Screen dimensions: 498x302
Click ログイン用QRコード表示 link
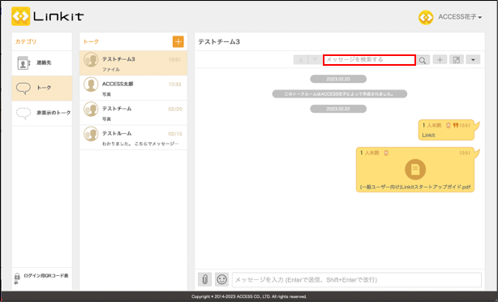pos(41,278)
